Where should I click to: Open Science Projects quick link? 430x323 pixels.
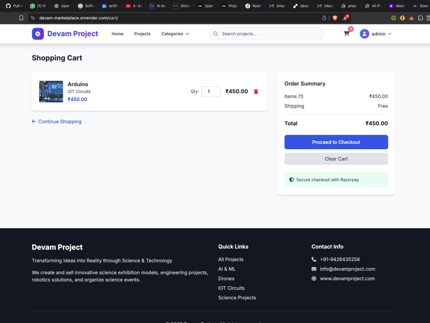click(x=237, y=298)
